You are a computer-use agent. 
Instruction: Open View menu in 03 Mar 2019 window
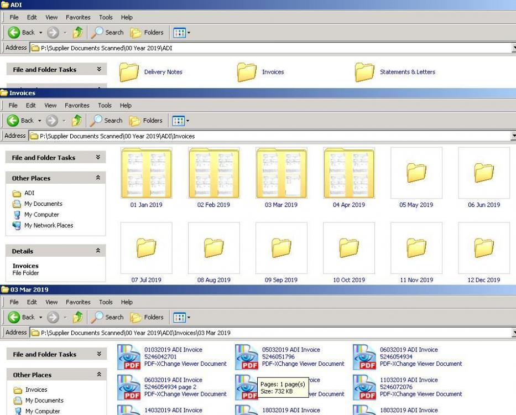click(51, 302)
